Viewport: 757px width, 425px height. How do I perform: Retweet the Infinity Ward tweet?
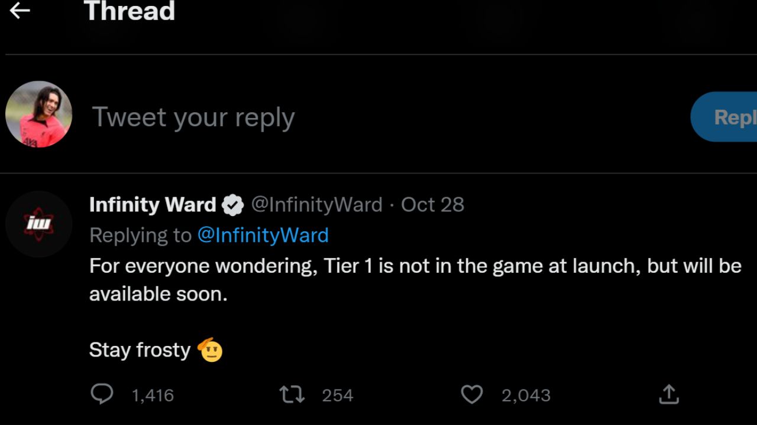(292, 394)
